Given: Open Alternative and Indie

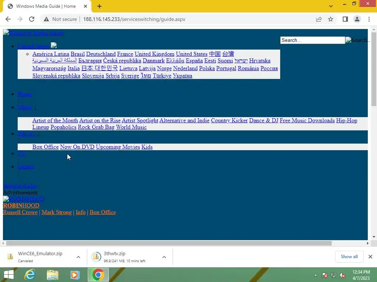Looking at the screenshot, I should point(184,120).
